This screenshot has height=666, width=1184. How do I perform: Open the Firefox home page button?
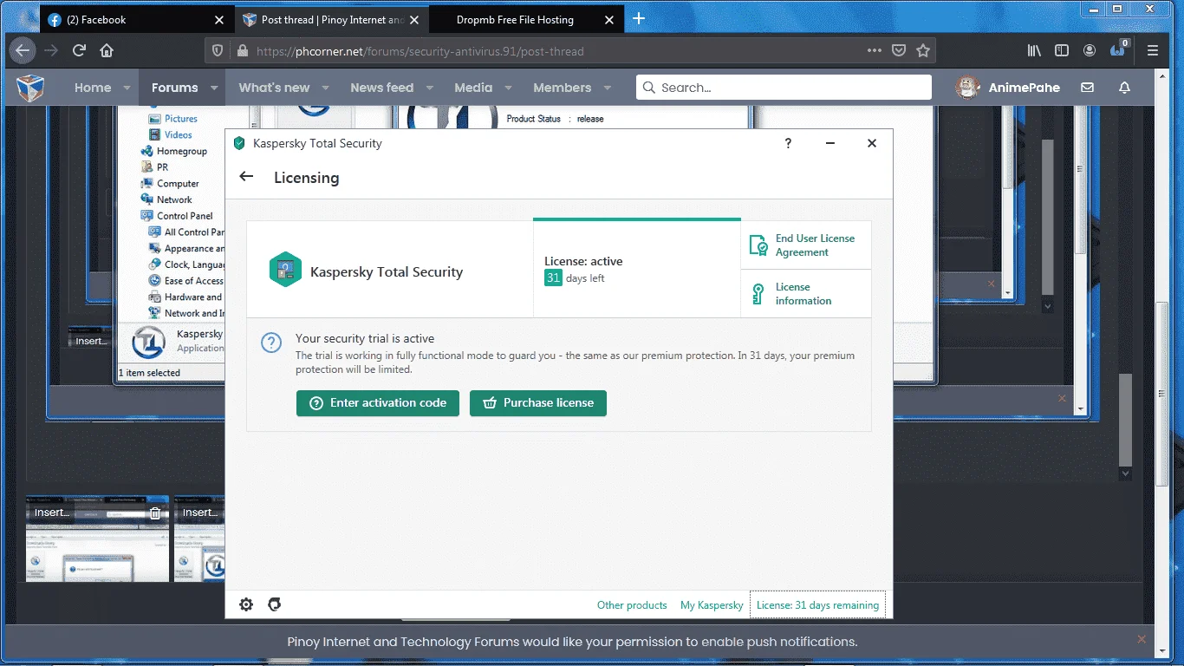point(107,50)
